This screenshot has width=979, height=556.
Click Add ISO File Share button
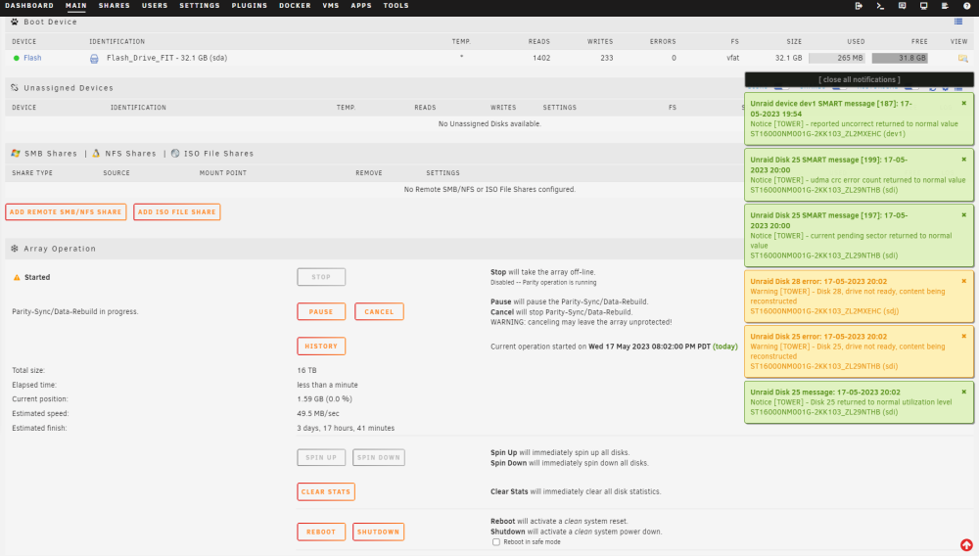(176, 212)
